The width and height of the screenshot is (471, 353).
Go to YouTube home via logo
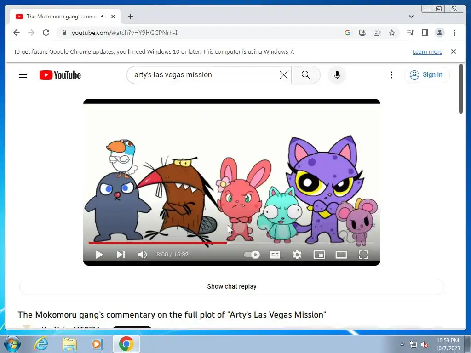tap(60, 75)
